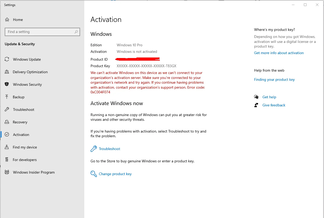Maximize the Settings window
Image resolution: width=324 pixels, height=218 pixels.
305,5
